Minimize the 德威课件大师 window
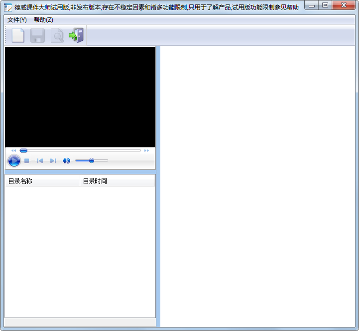359x331 pixels. 311,5
